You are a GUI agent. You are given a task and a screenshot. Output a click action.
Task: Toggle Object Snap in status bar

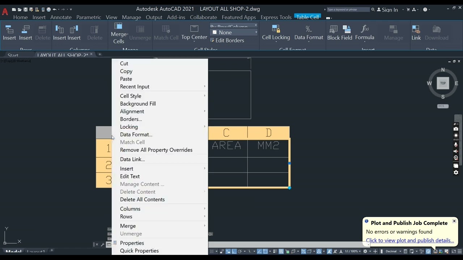pos(266,251)
